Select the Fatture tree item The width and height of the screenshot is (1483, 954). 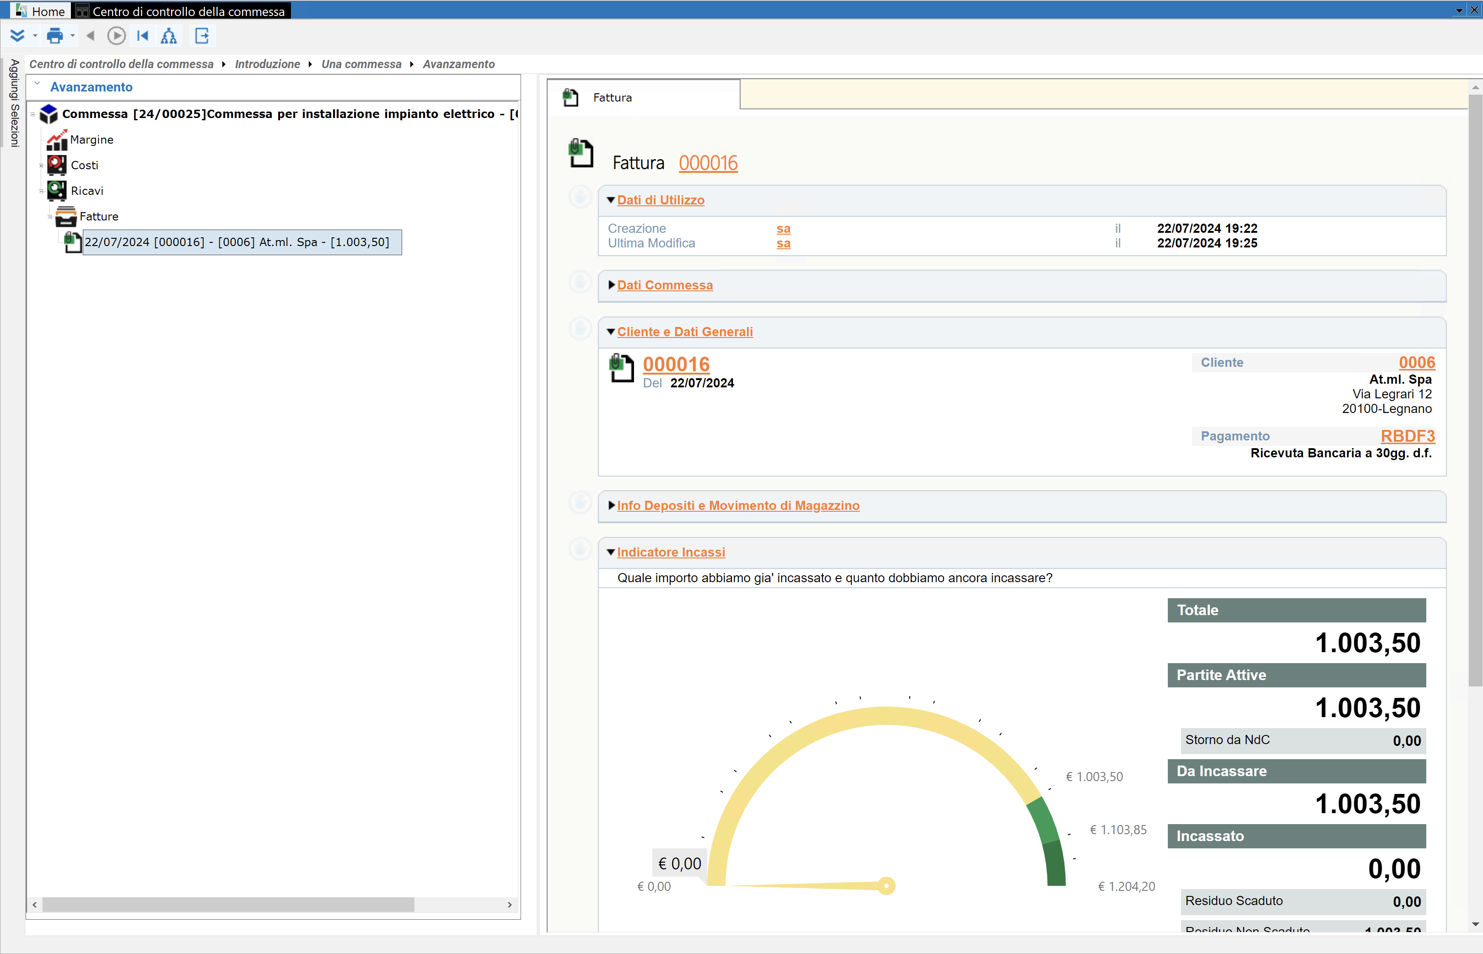tap(99, 216)
